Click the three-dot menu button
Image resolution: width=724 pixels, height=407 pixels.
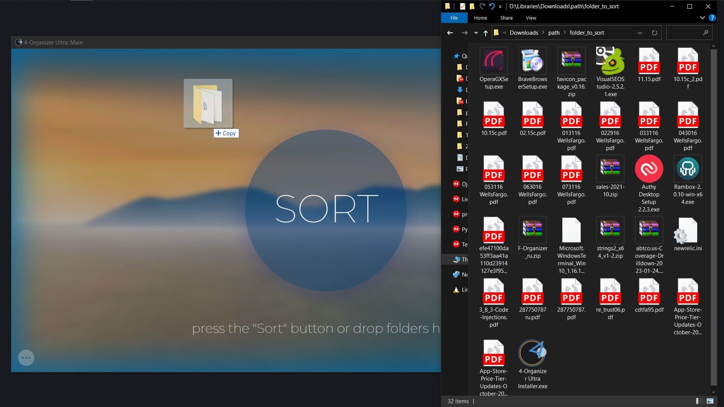[26, 358]
